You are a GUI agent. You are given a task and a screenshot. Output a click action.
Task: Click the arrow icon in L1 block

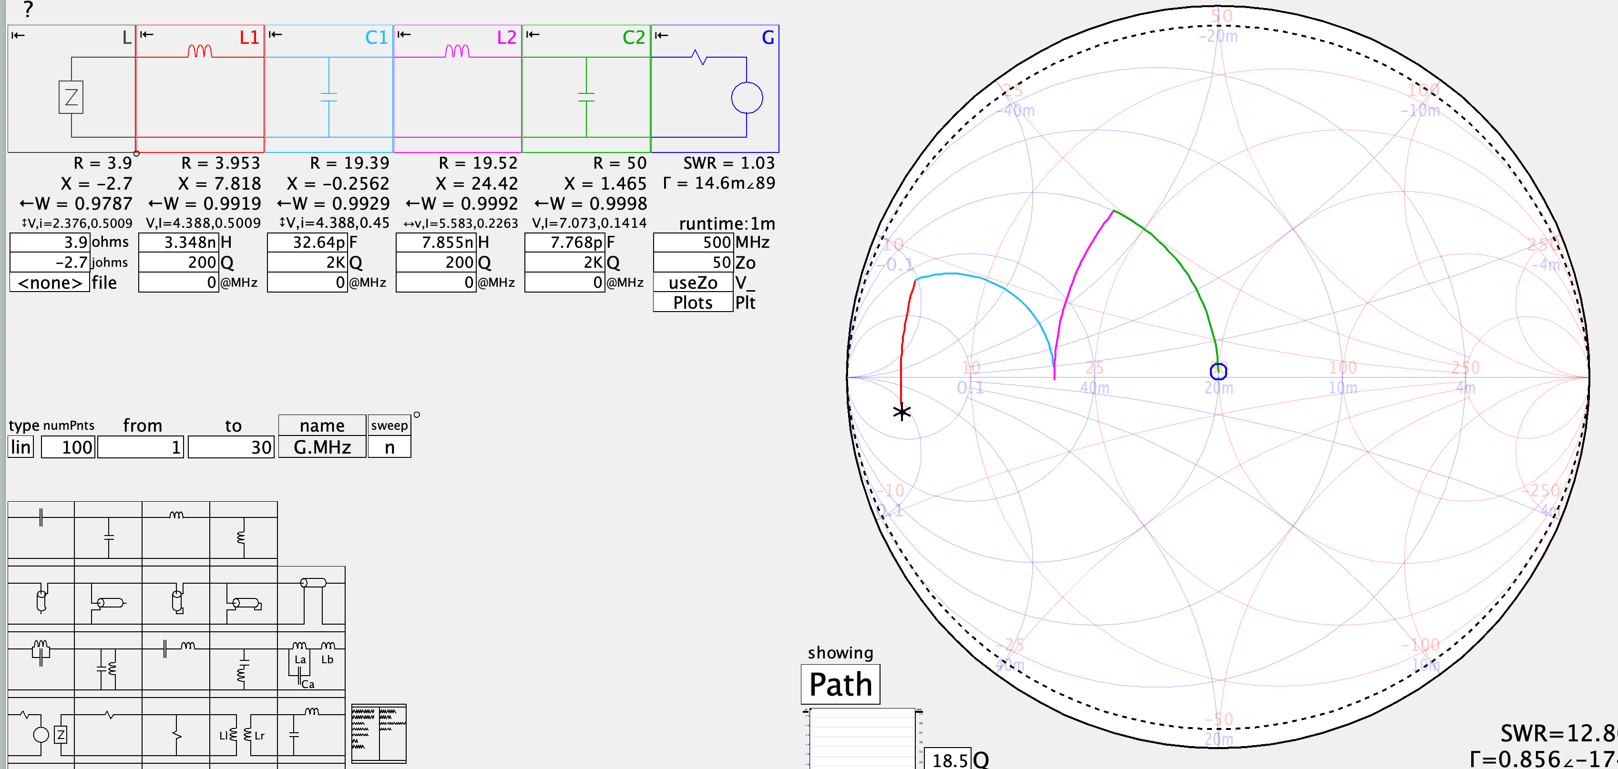(146, 34)
